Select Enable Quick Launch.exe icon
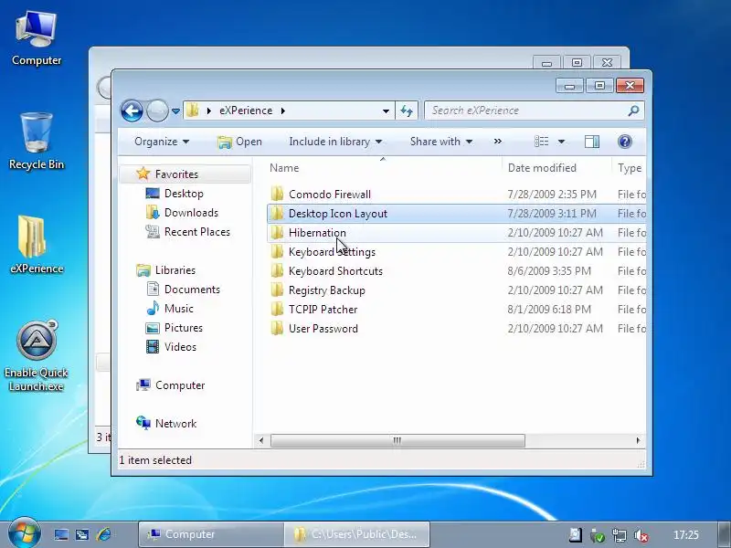731x548 pixels. [x=37, y=356]
